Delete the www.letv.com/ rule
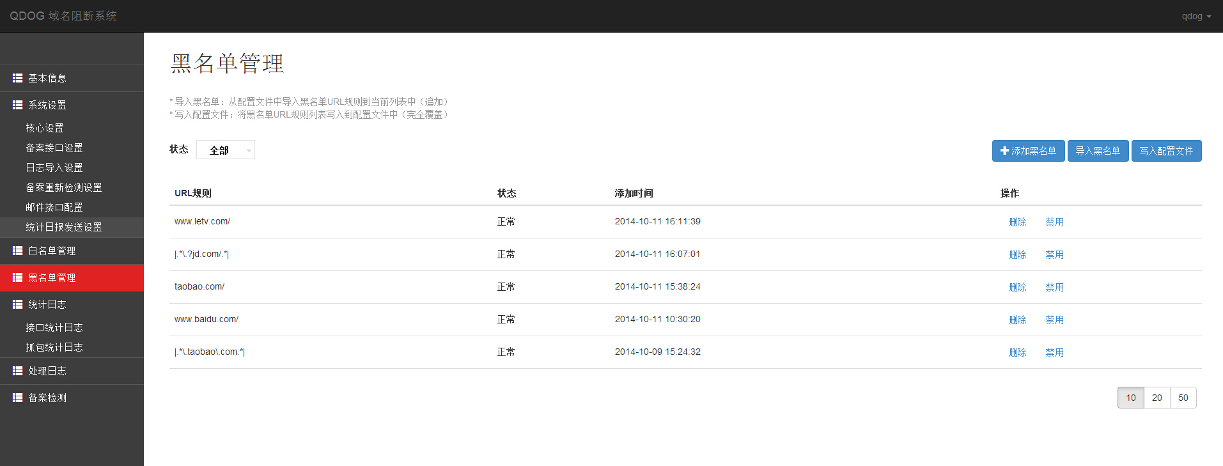Viewport: 1223px width, 466px height. (1017, 222)
